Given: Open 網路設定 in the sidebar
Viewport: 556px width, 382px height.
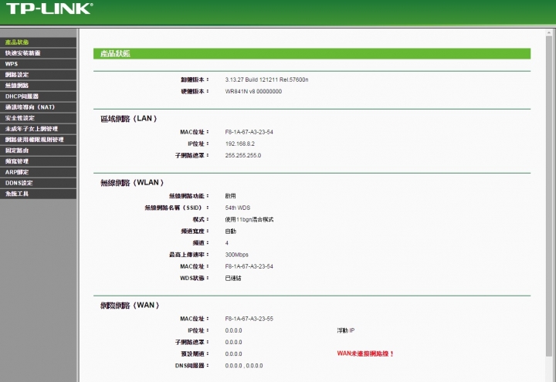Looking at the screenshot, I should click(x=38, y=75).
